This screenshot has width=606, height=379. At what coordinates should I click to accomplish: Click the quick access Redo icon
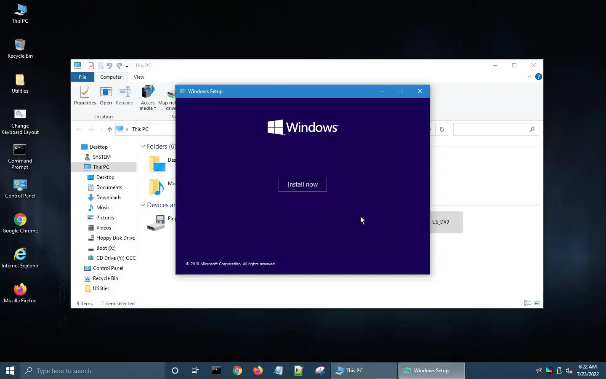point(119,66)
